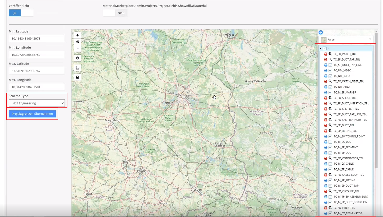Activate the map measure tool icon
This screenshot has width=383, height=217.
tap(77, 68)
